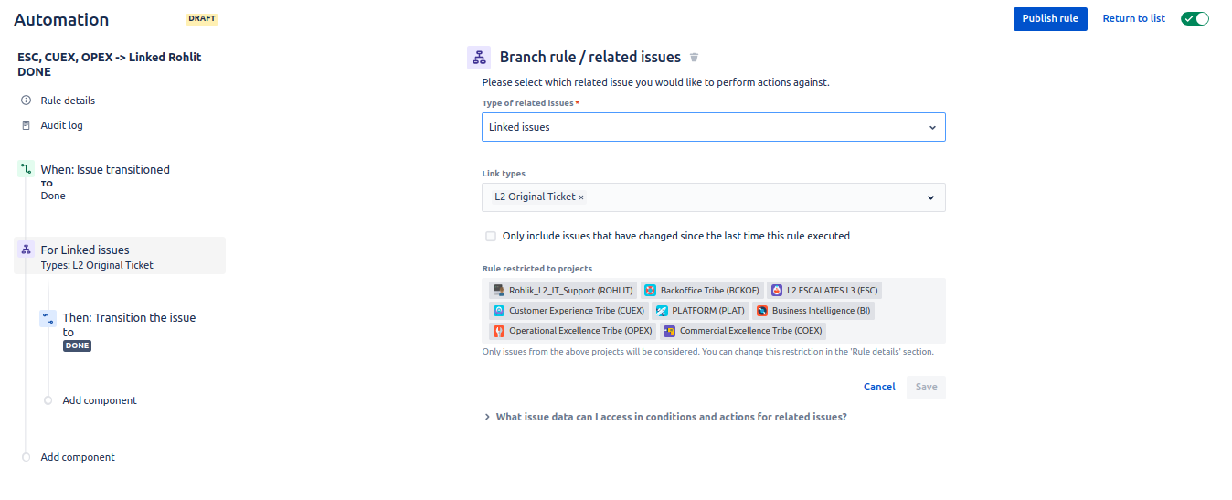The width and height of the screenshot is (1232, 500).
Task: Click the Transition the issue action icon
Action: 48,318
